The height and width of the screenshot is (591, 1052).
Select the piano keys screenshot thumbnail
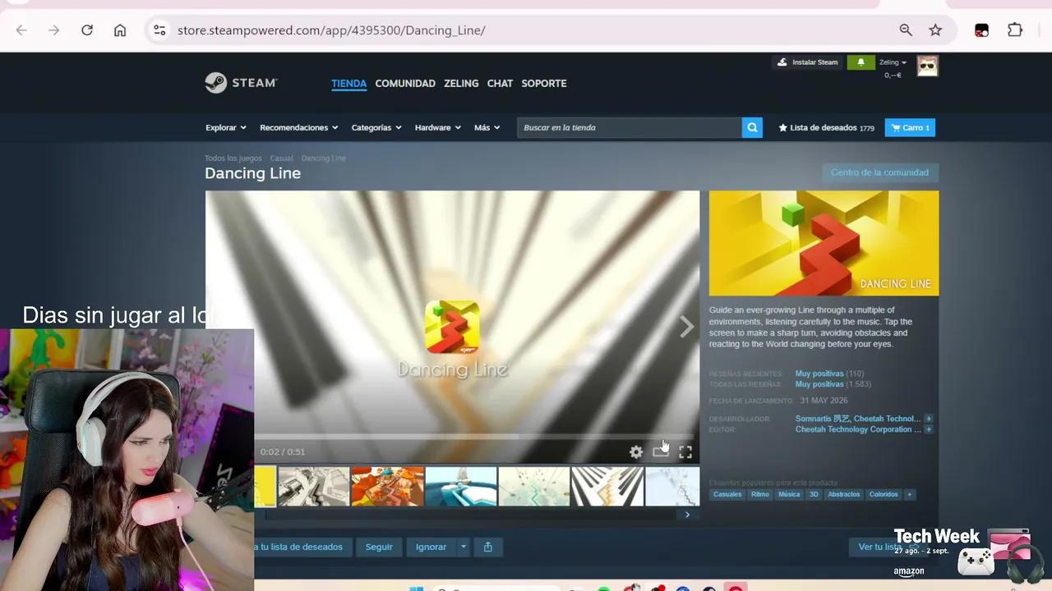pyautogui.click(x=607, y=486)
